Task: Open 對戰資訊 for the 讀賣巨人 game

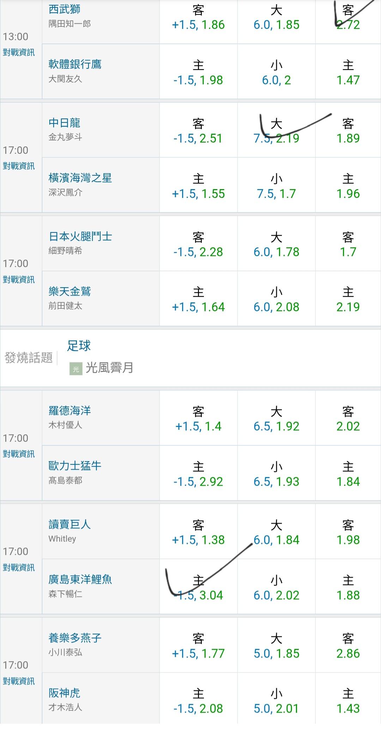Action: [x=19, y=568]
